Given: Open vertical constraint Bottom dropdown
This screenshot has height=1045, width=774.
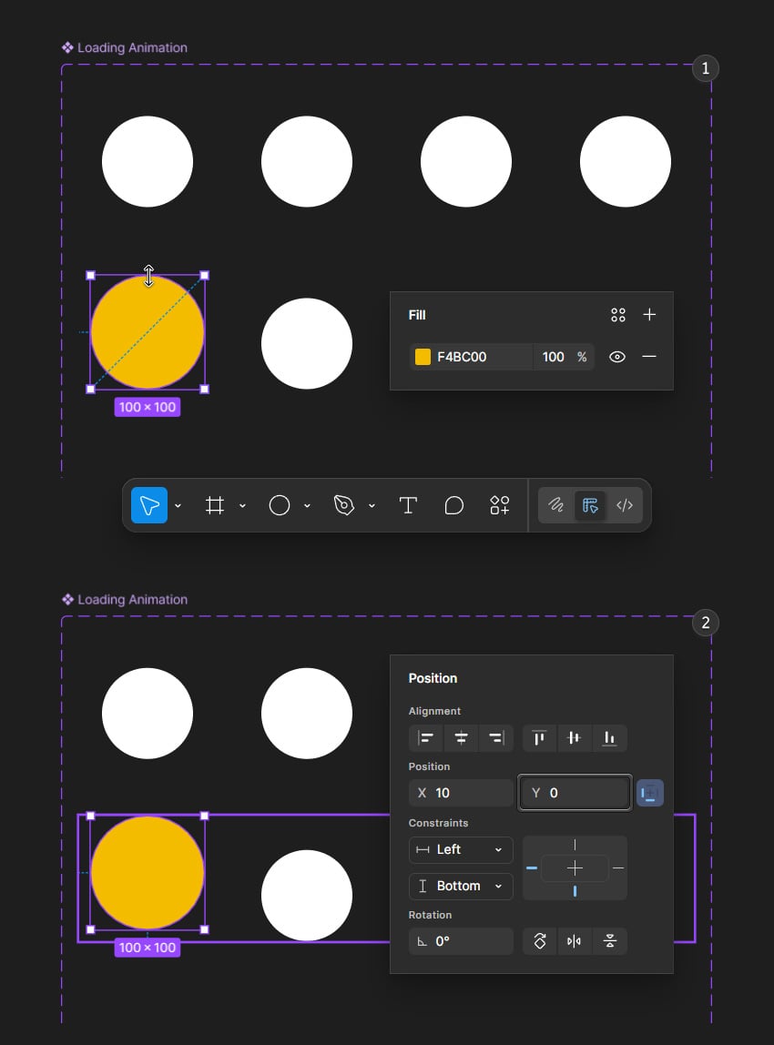Looking at the screenshot, I should (x=461, y=887).
